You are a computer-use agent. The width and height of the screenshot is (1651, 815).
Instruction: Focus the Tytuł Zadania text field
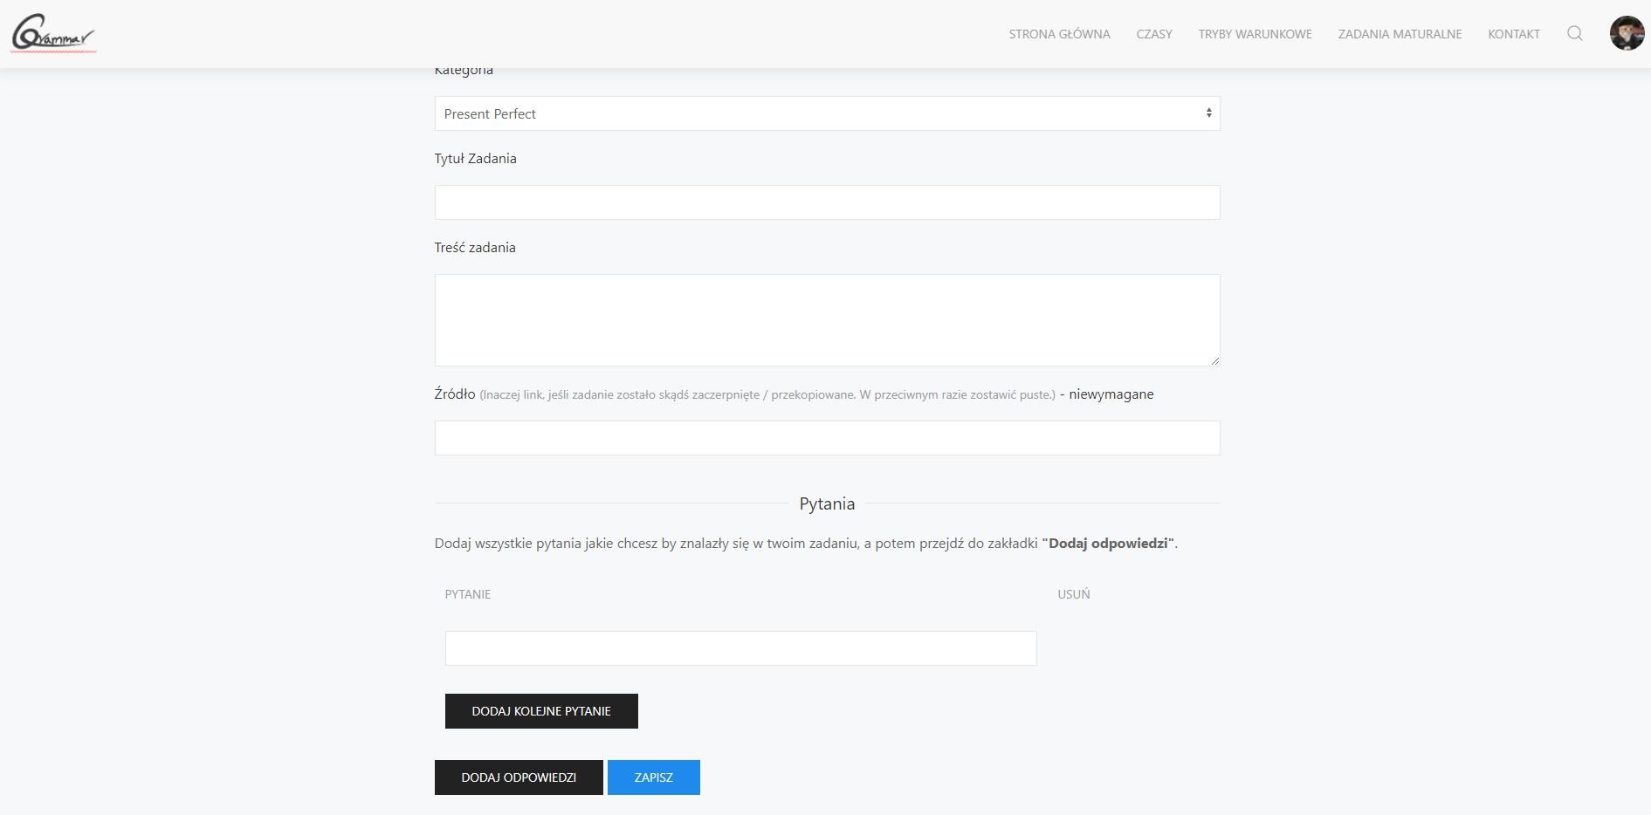827,202
